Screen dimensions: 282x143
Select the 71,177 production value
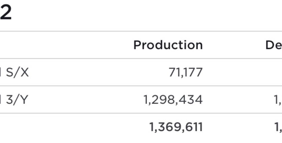click(x=186, y=73)
